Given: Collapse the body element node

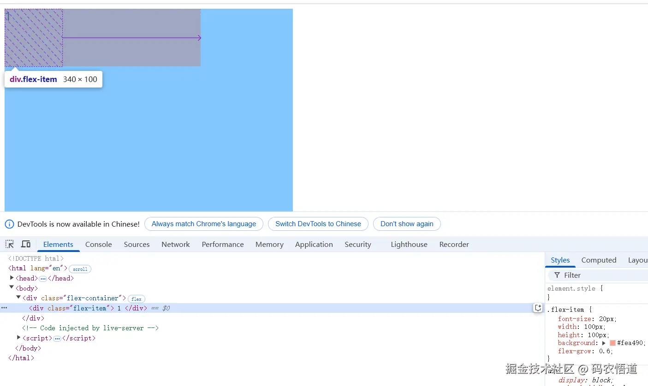Looking at the screenshot, I should tap(12, 288).
